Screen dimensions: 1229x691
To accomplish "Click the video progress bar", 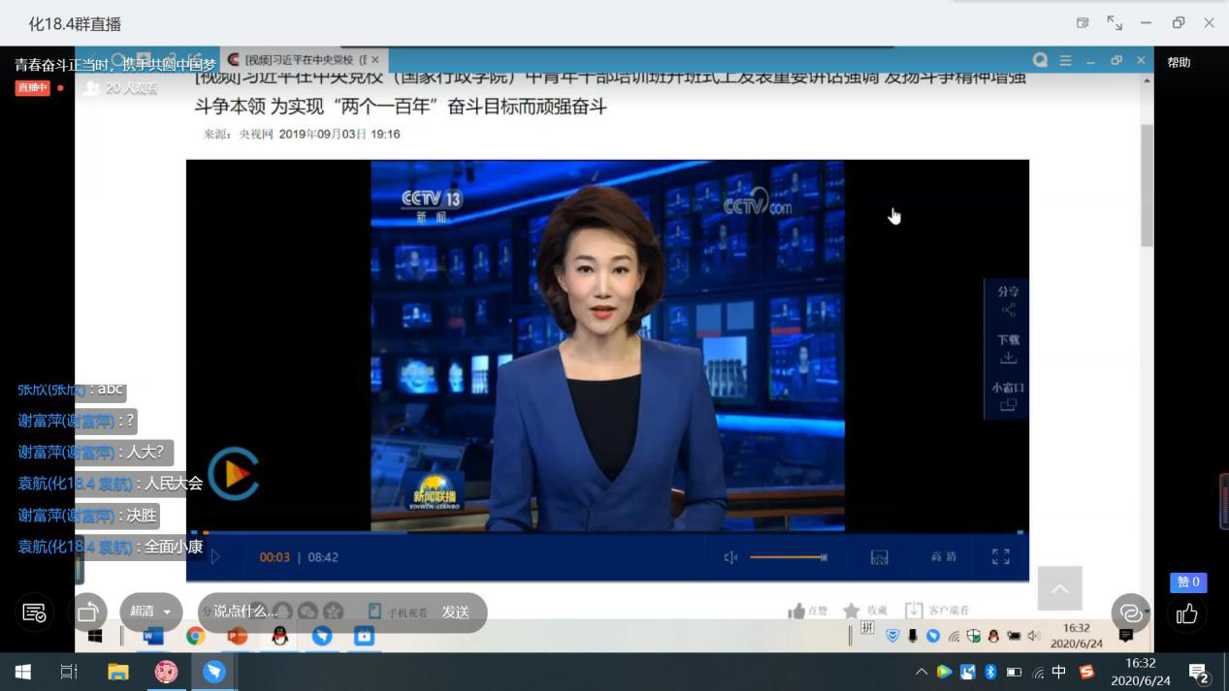I will pos(607,532).
